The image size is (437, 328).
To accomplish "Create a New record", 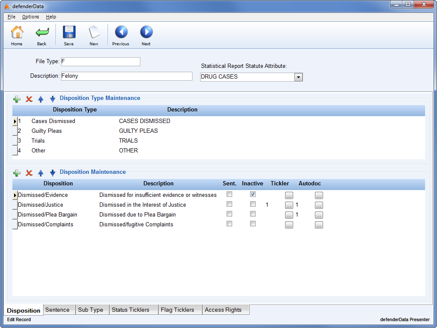I will pos(94,35).
